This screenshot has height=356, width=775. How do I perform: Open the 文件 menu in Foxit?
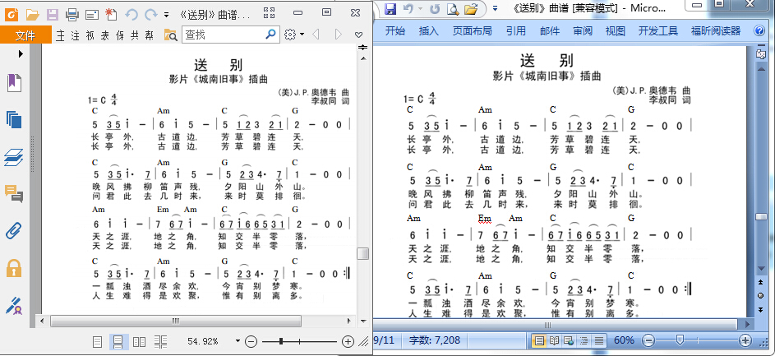25,35
